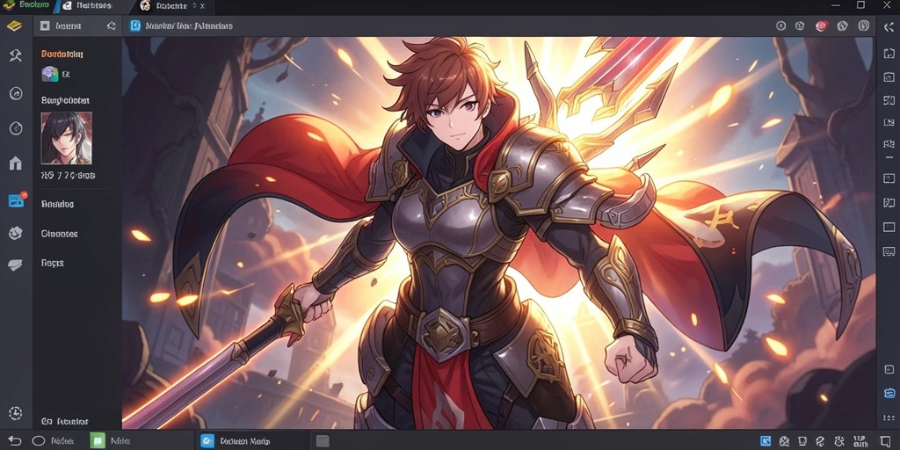Switch to the tab with the avatar icon
Viewport: 900px width, 450px height.
pos(171,6)
